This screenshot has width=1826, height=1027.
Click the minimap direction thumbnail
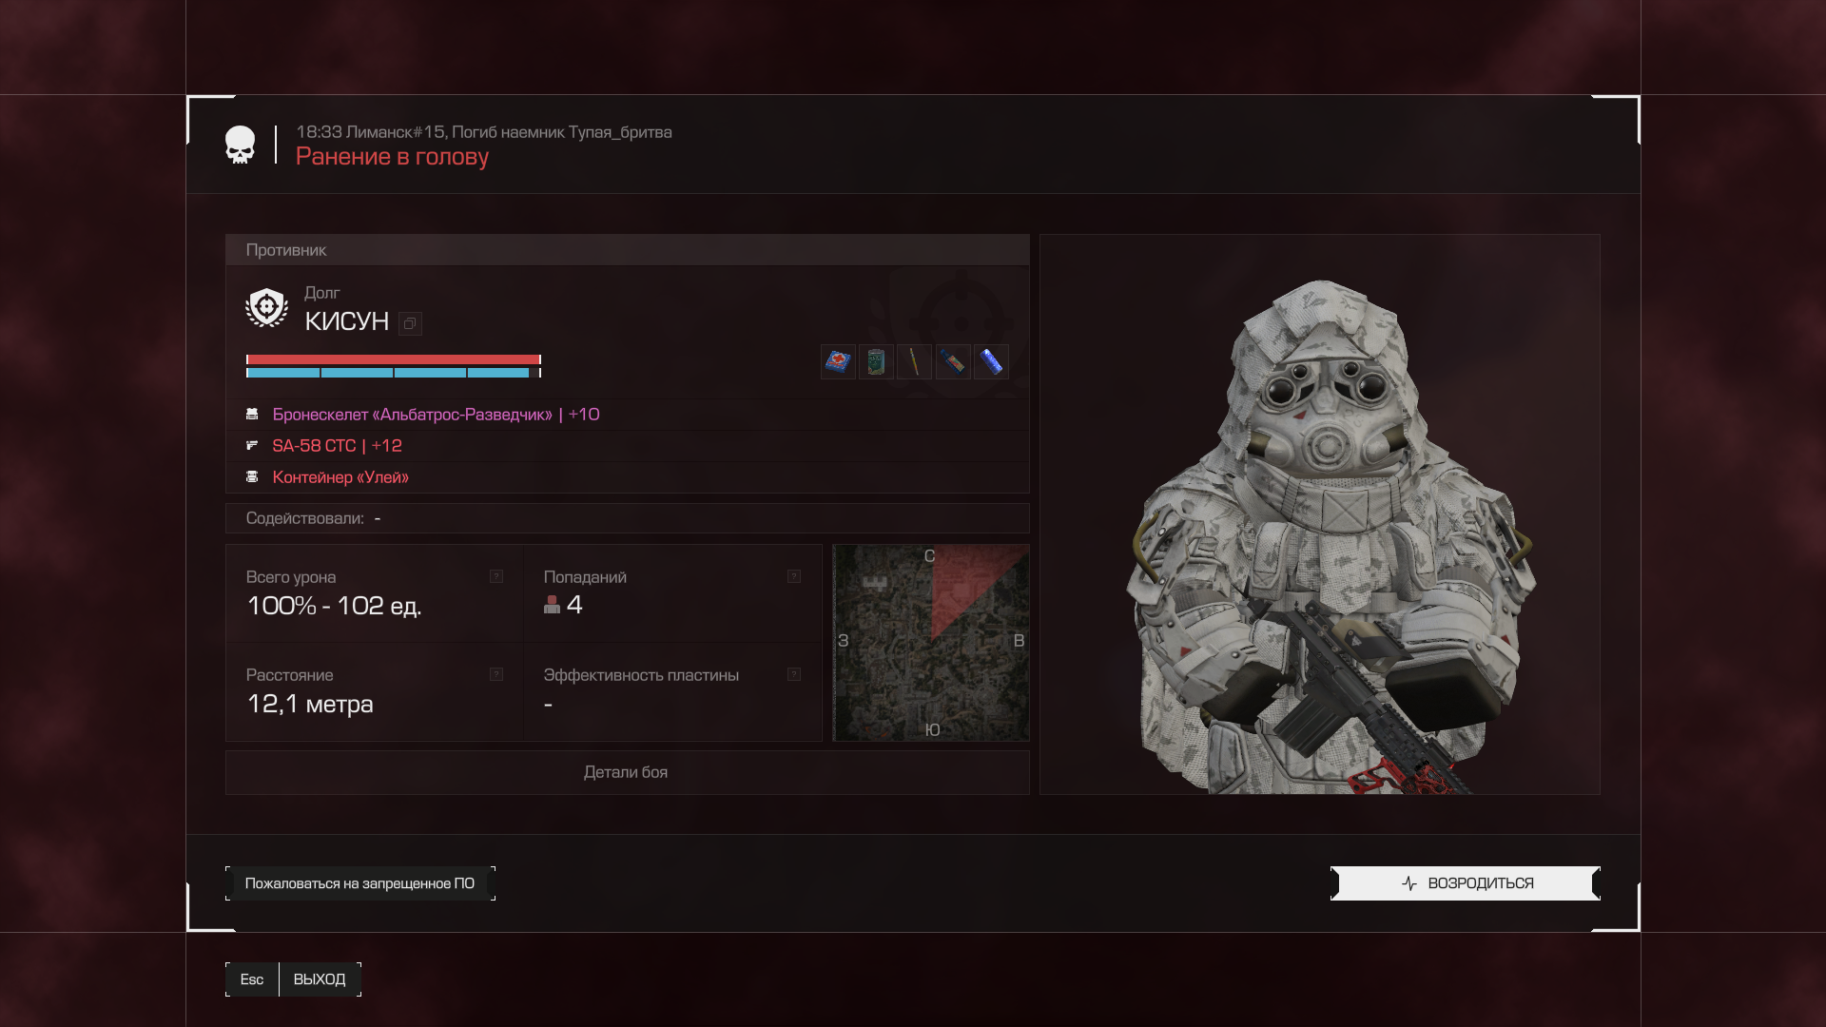point(930,643)
